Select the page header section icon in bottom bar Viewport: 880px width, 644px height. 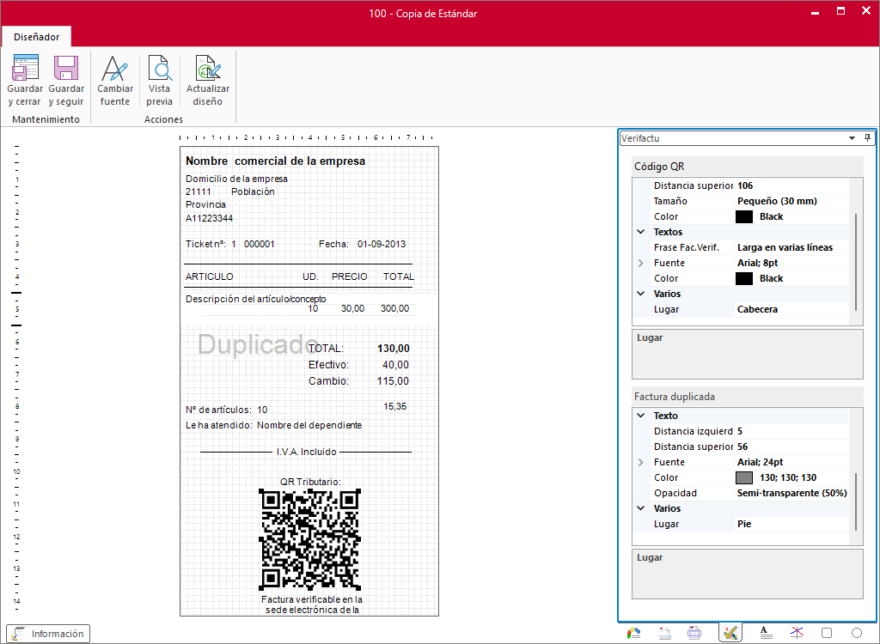pyautogui.click(x=664, y=634)
